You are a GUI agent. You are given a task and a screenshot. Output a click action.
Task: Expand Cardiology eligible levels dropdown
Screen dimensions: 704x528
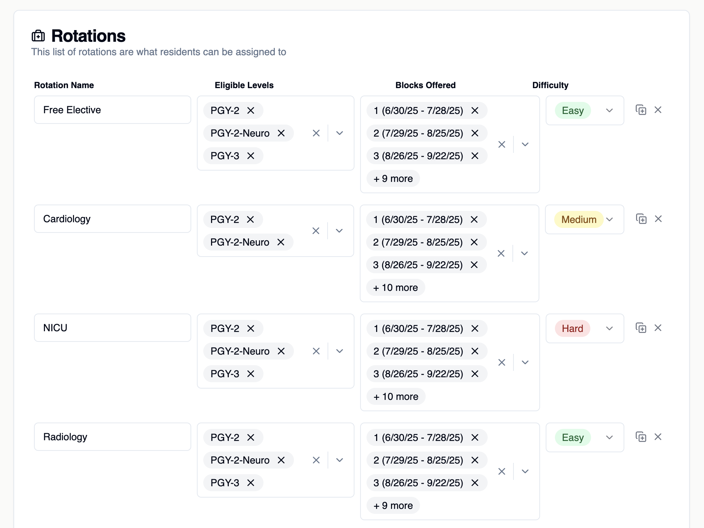point(339,231)
